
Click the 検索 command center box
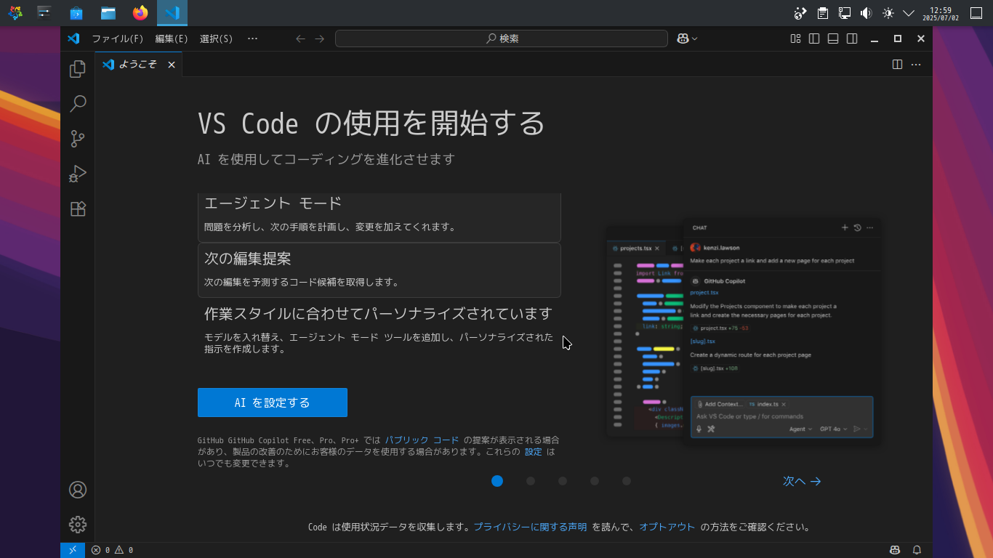coord(502,39)
